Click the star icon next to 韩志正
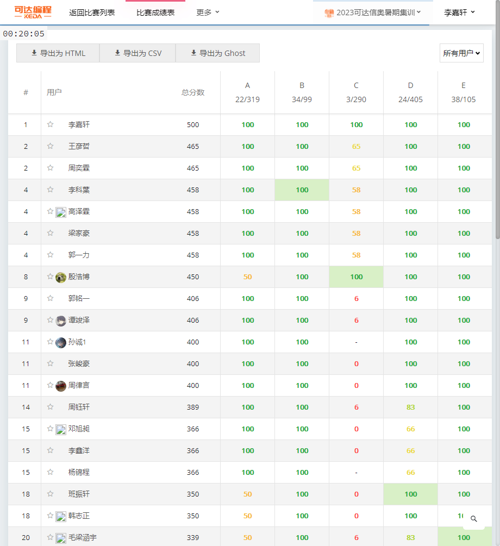500x546 pixels. click(50, 516)
